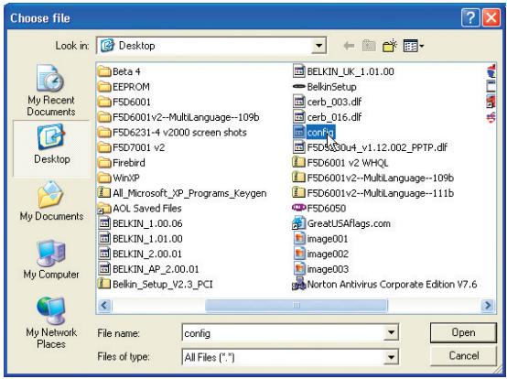Select the cerb_016.dlf file icon
The image size is (507, 379).
click(298, 117)
